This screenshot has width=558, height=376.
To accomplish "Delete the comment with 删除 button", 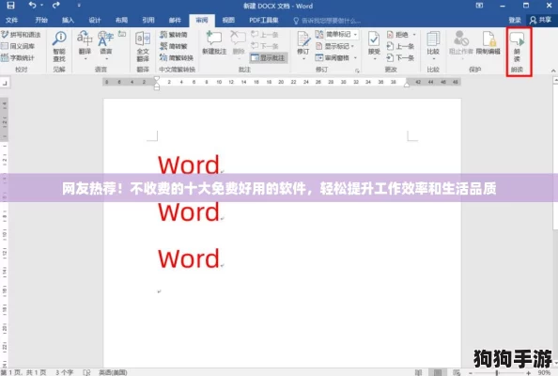I will [239, 45].
